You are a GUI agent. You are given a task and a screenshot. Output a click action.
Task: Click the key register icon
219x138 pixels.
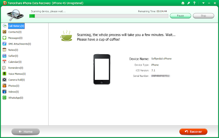click(x=189, y=3)
